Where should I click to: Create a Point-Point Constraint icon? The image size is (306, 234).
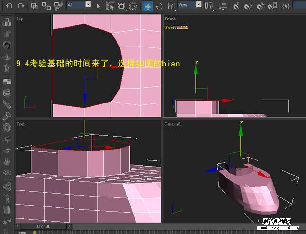click(x=7, y=221)
